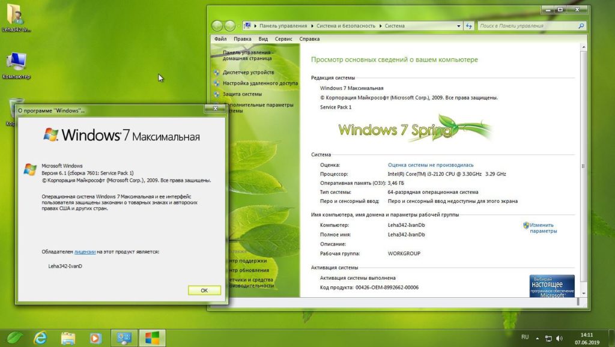
Task: Click the processor value 'Intel(R) Core(TM) i3-2120'
Action: pos(447,174)
